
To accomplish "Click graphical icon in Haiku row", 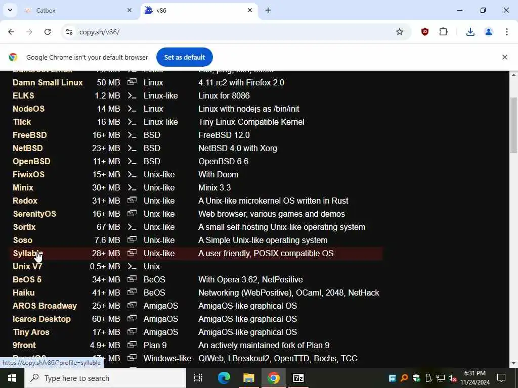I will 132,293.
